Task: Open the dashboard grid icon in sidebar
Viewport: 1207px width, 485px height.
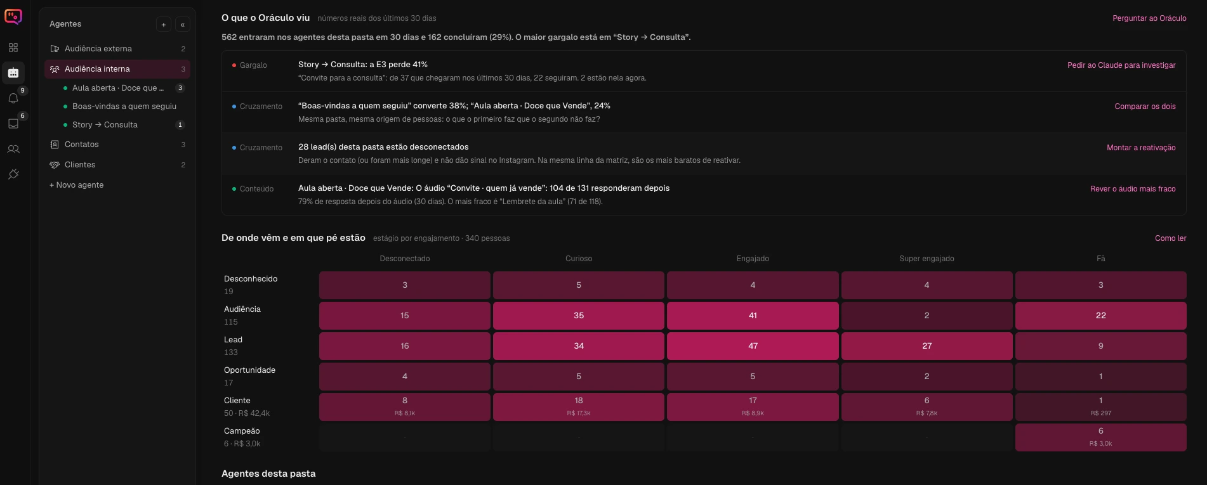Action: click(13, 48)
